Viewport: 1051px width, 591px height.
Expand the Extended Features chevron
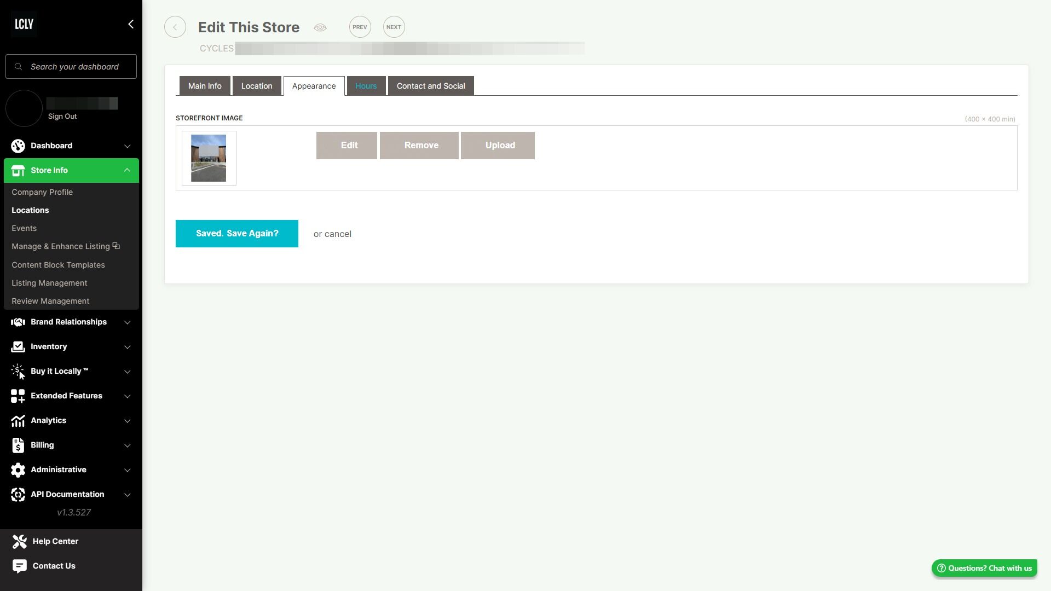pyautogui.click(x=127, y=396)
